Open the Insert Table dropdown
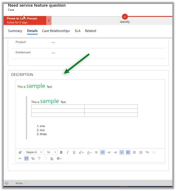The width and height of the screenshot is (176, 191). [x=59, y=159]
